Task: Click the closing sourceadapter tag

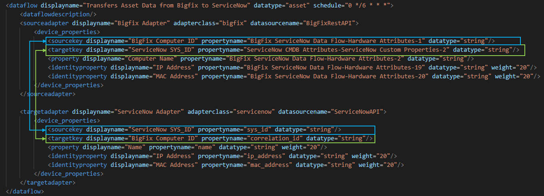Action: 48,94
